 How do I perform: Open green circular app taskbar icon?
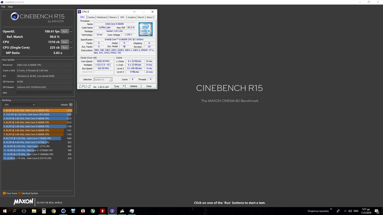pyautogui.click(x=93, y=211)
